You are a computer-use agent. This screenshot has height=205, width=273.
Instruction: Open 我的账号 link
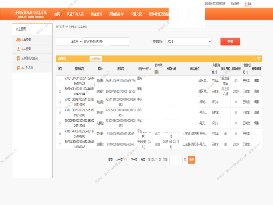point(235,4)
